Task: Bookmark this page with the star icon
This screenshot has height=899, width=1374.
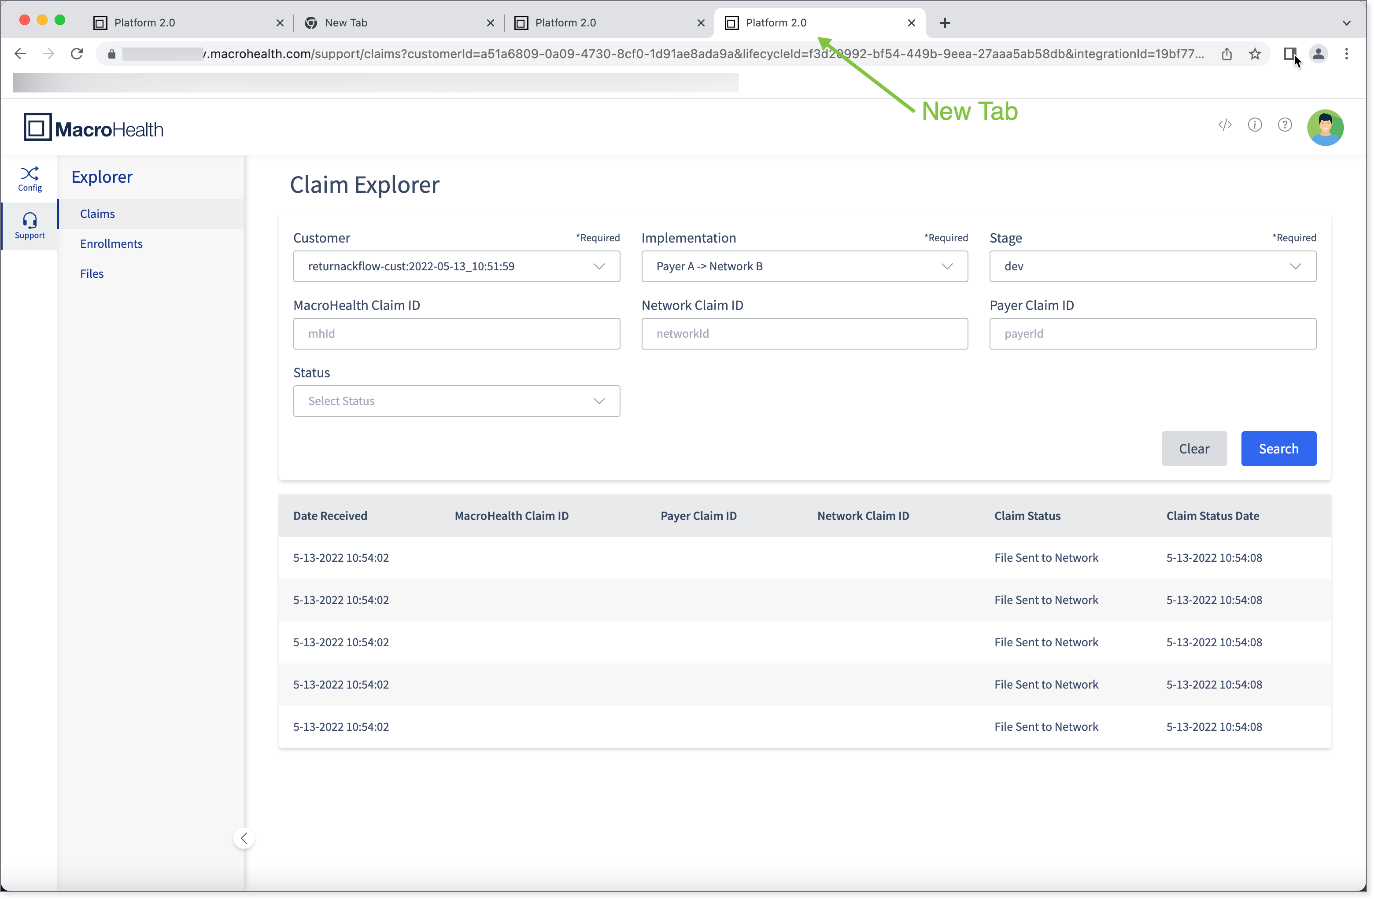Action: click(1255, 54)
